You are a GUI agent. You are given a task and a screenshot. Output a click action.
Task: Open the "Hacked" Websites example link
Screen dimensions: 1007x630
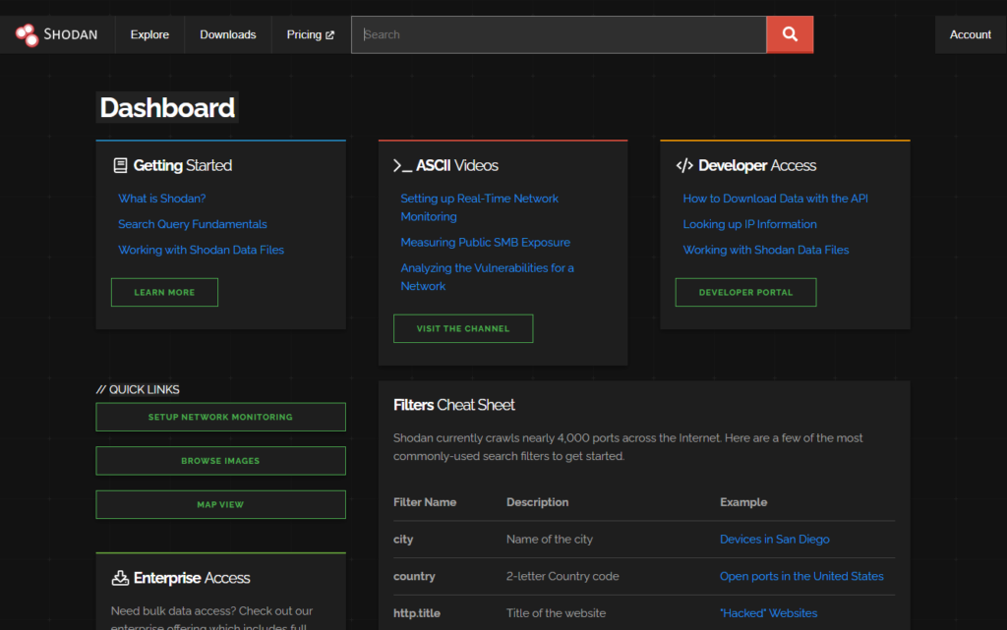pyautogui.click(x=769, y=612)
